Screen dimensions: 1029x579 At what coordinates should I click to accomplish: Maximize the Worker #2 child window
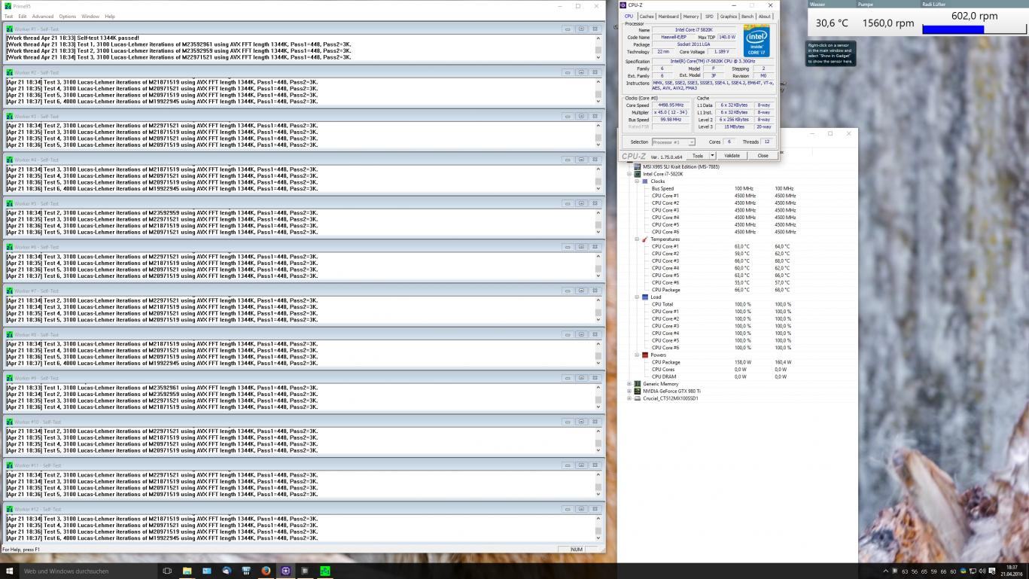(x=581, y=72)
